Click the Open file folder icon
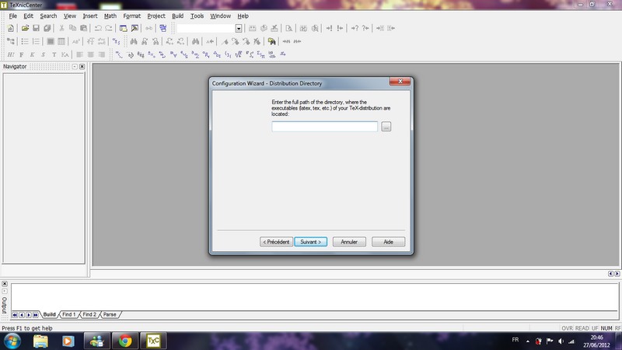Screen dimensions: 622x350 25,28
